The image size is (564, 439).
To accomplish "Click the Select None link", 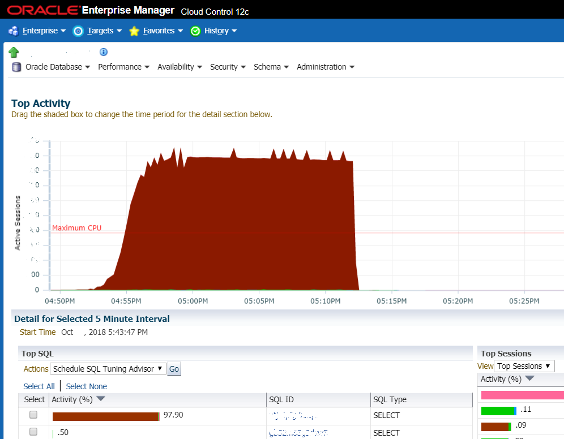I will (86, 386).
